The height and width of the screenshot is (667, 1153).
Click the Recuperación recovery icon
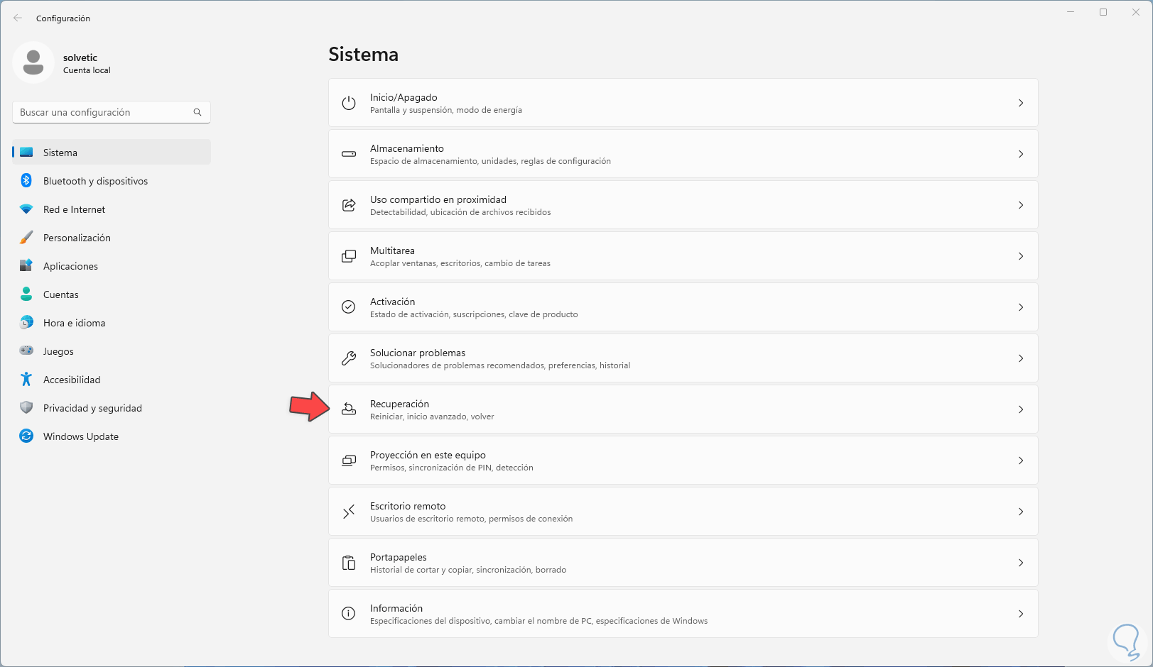click(x=349, y=409)
